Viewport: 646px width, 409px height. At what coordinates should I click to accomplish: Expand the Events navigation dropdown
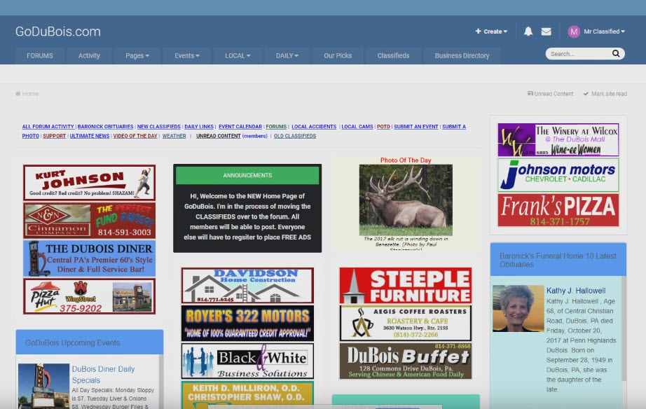(187, 55)
